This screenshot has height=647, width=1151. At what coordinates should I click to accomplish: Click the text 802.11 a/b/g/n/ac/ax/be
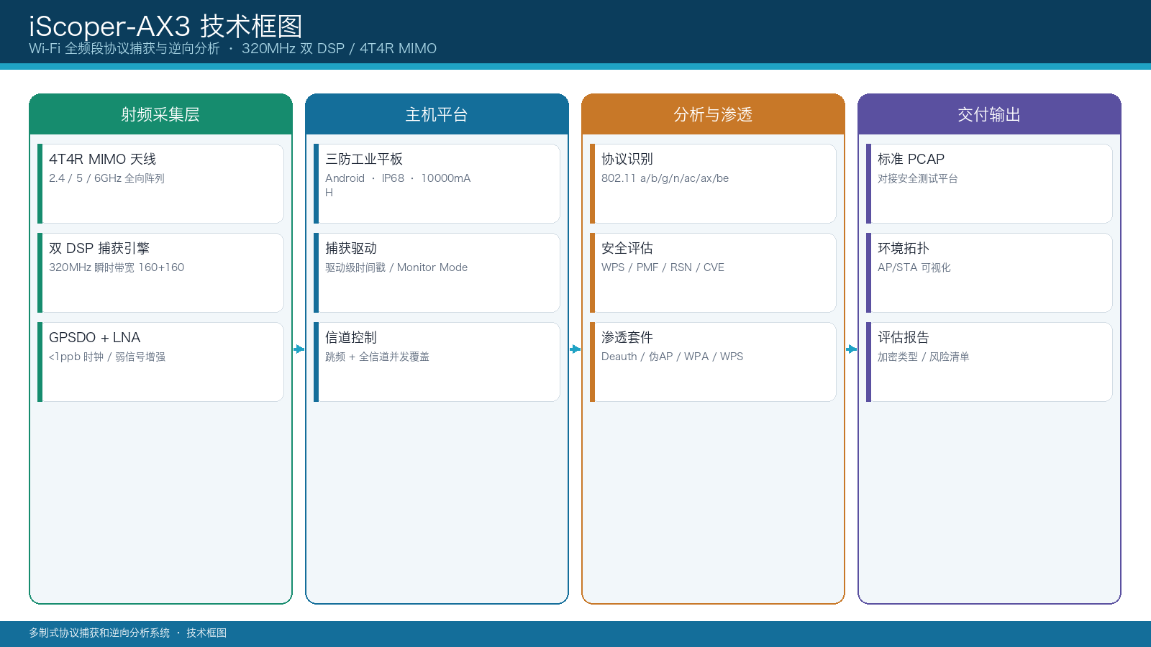point(665,178)
